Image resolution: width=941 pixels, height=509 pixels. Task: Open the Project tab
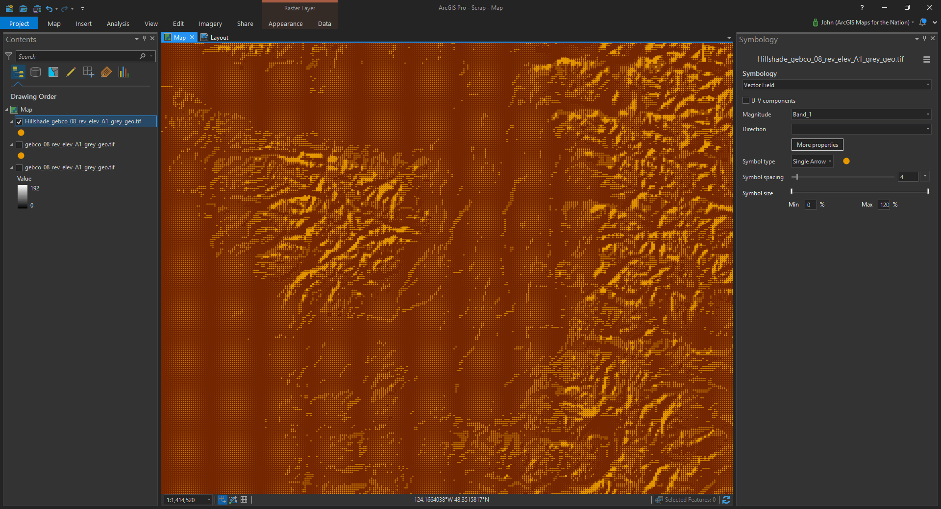tap(19, 23)
